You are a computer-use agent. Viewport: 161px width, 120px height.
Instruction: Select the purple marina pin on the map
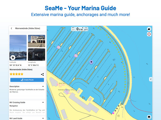91,62
